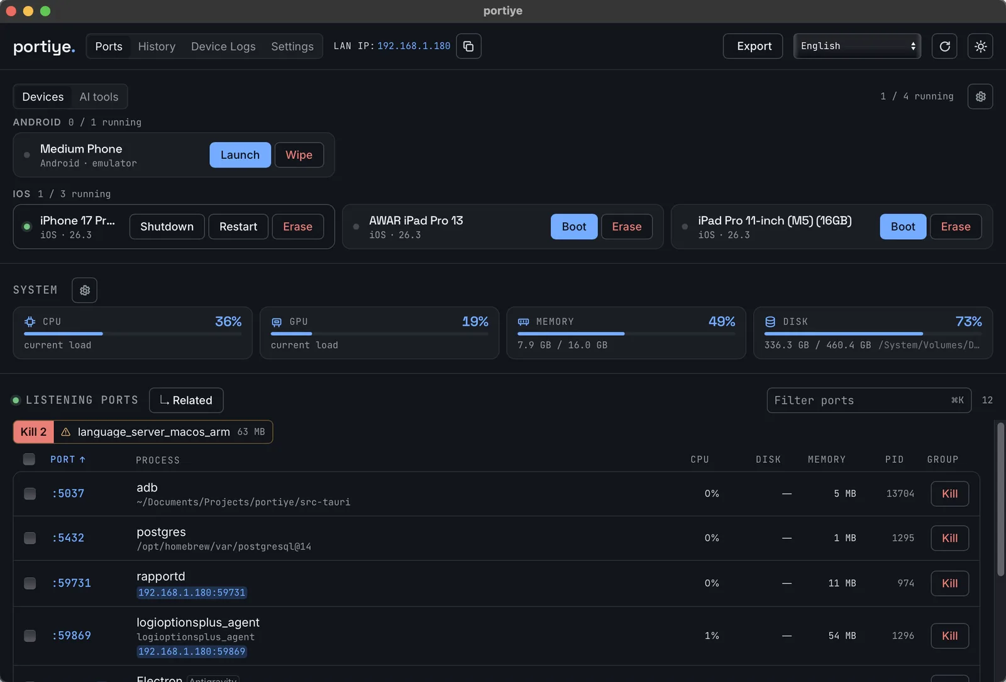This screenshot has width=1006, height=682.
Task: Restart the iPhone 17 Pro simulator
Action: [238, 227]
